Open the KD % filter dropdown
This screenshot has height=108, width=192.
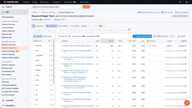coord(46,30)
